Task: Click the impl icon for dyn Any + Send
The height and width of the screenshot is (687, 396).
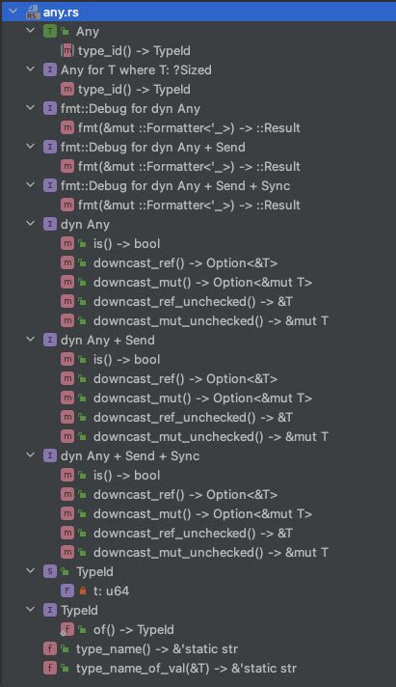Action: [x=50, y=340]
